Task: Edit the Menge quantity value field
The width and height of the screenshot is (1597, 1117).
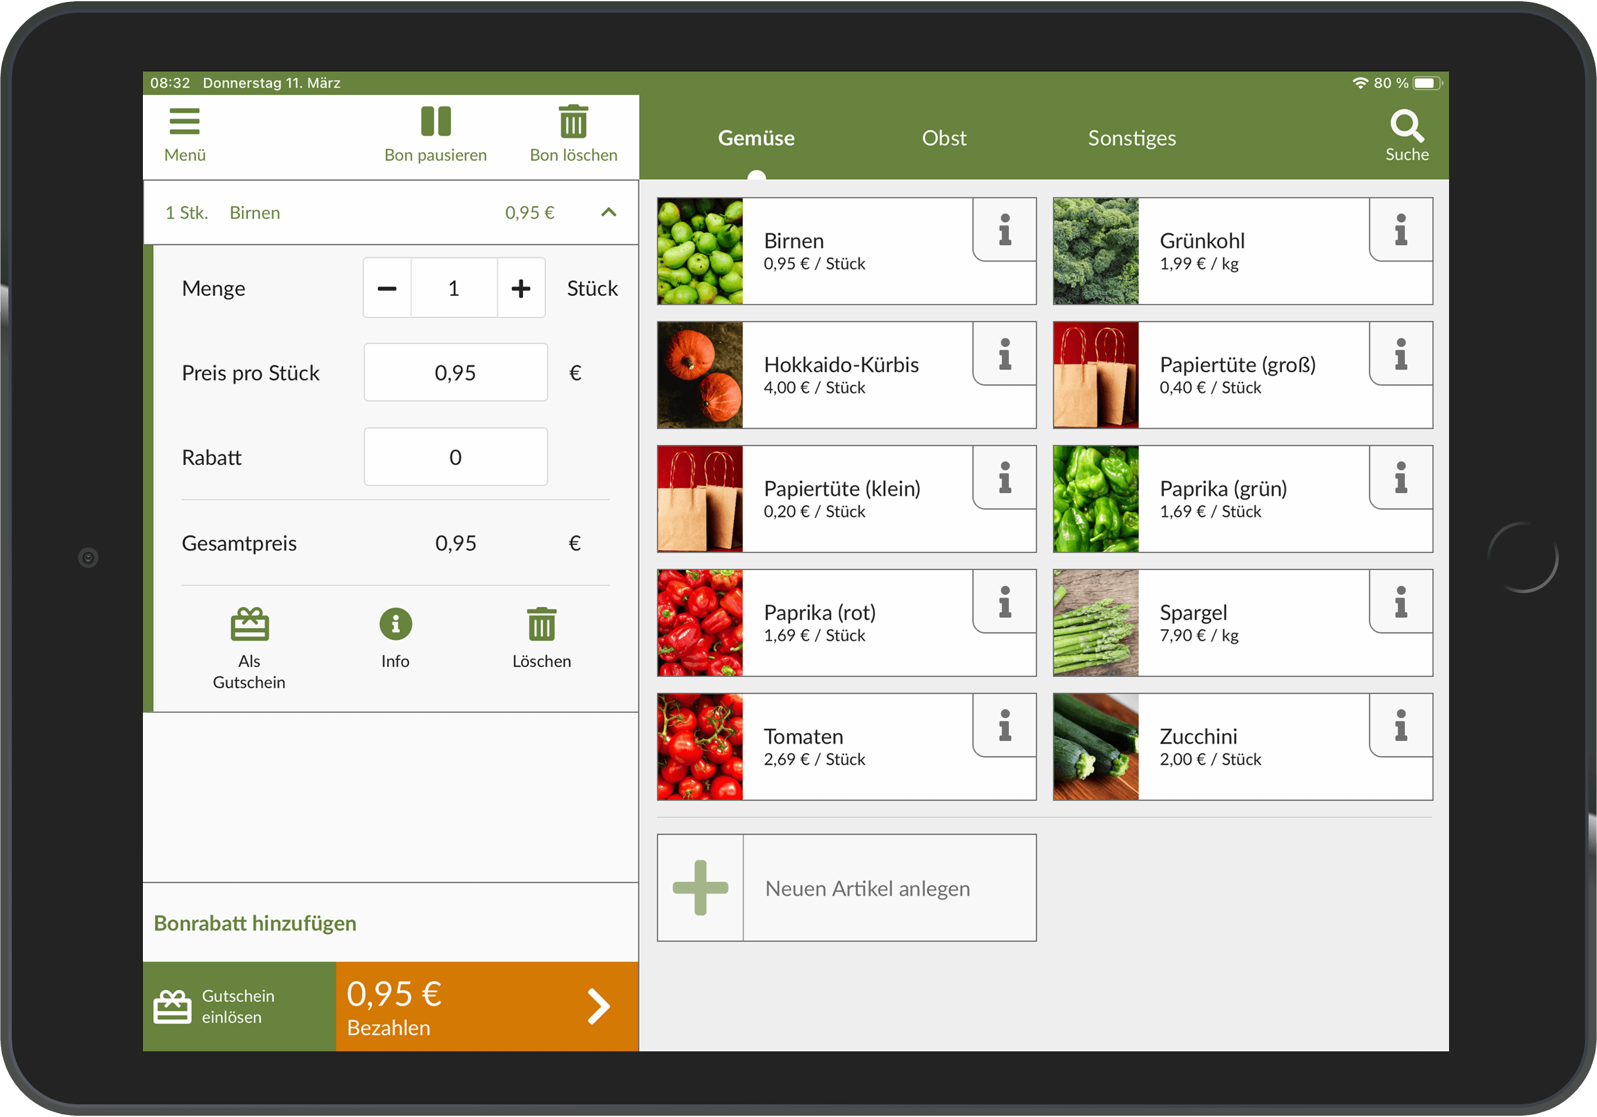Action: coord(453,288)
